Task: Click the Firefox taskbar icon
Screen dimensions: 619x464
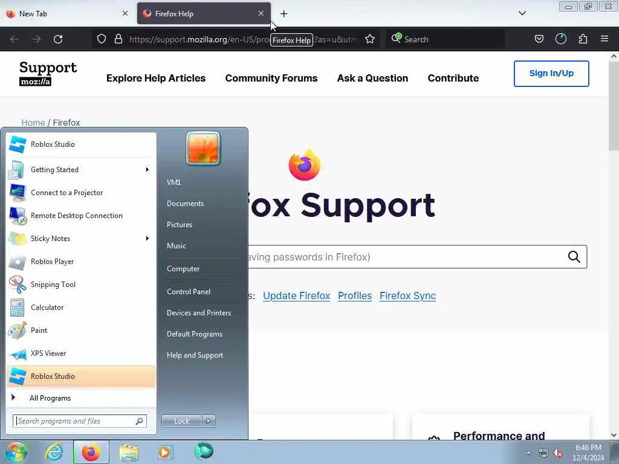Action: (91, 452)
